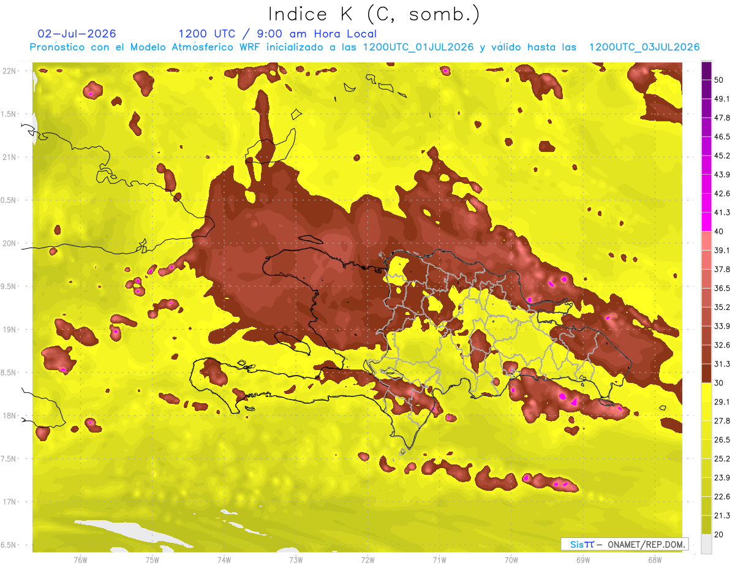Click the "SisPI – ONAMET/REP.DOM." label
This screenshot has width=735, height=568.
[625, 544]
